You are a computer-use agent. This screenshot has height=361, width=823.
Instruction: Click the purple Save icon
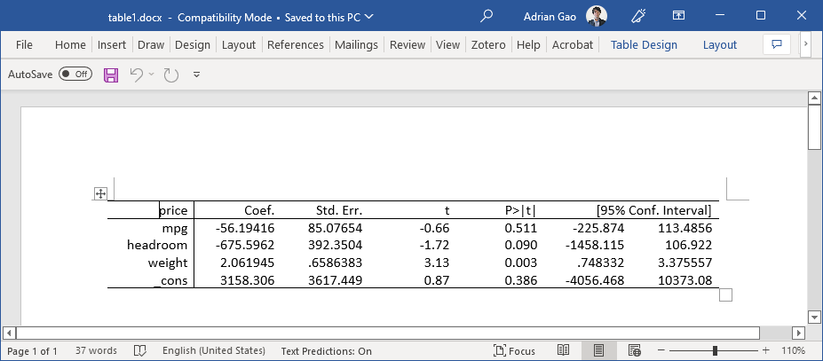click(112, 75)
